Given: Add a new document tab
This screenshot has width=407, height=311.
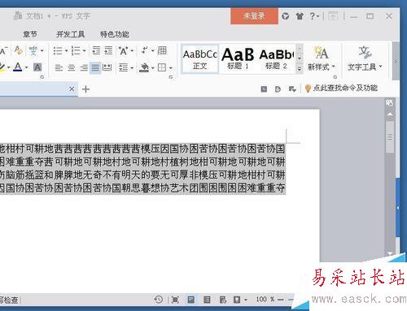Looking at the screenshot, I should click(x=85, y=89).
